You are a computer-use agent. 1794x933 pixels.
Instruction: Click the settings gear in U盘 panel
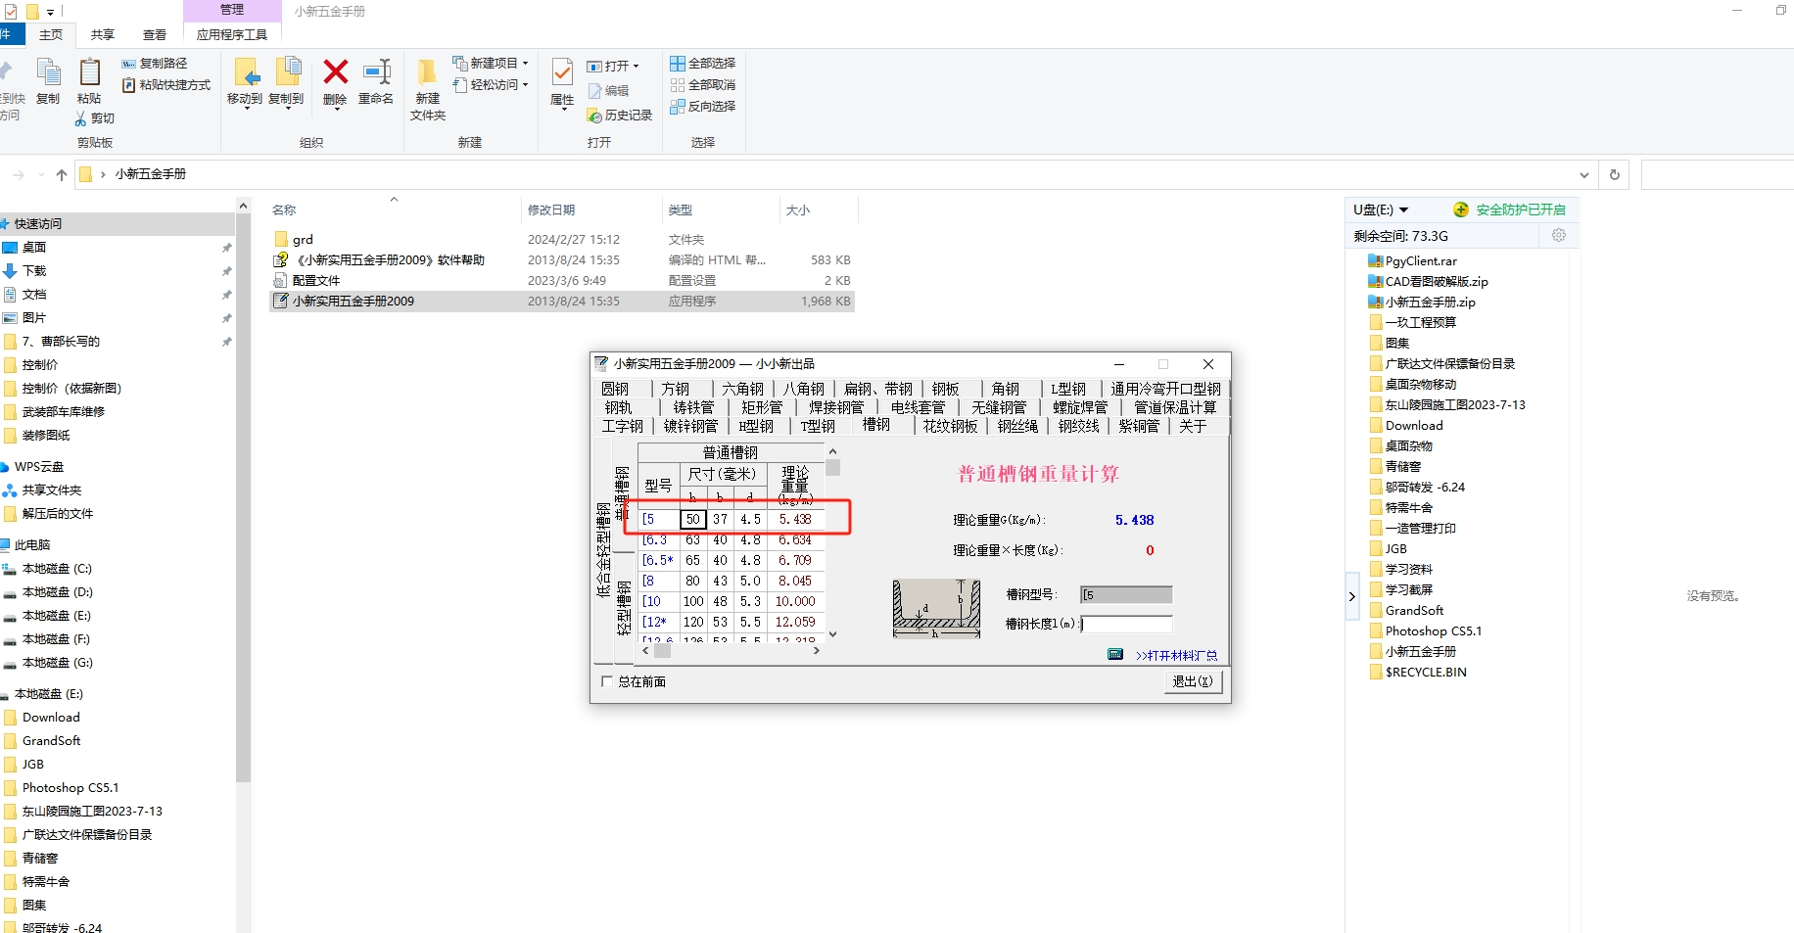(1559, 235)
